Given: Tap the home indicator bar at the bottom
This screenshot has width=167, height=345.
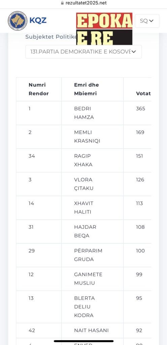Looking at the screenshot, I should coord(83,341).
